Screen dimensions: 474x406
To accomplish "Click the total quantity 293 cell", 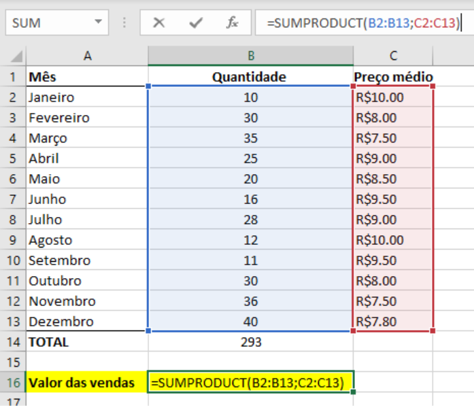I will pyautogui.click(x=250, y=342).
